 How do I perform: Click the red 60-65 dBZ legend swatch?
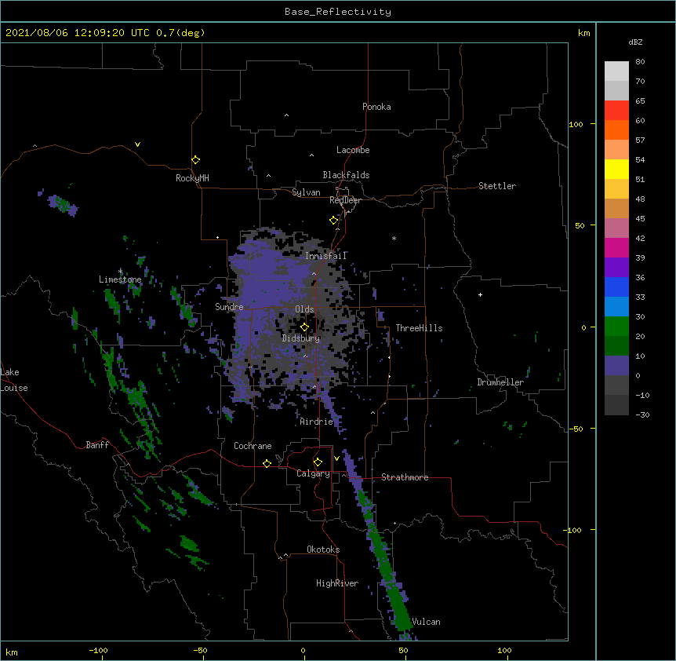tap(616, 111)
